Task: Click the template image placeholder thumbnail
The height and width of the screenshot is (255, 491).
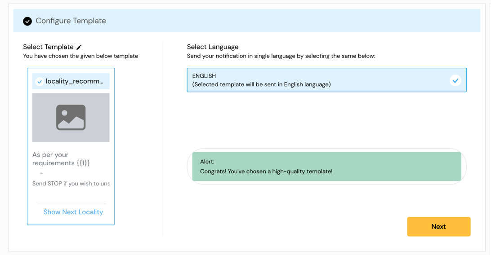Action: [x=71, y=118]
